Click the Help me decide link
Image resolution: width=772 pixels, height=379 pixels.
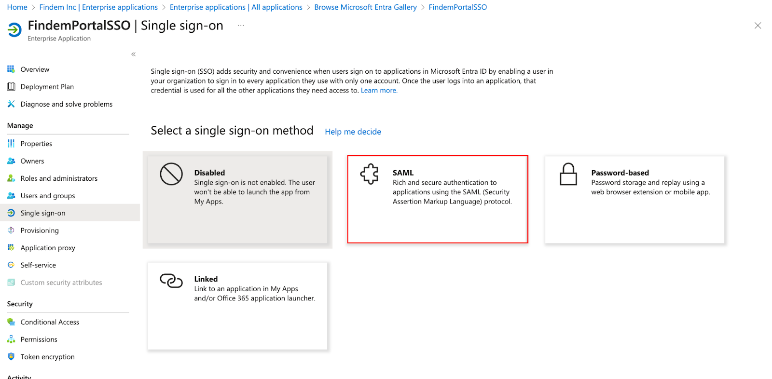pos(353,132)
